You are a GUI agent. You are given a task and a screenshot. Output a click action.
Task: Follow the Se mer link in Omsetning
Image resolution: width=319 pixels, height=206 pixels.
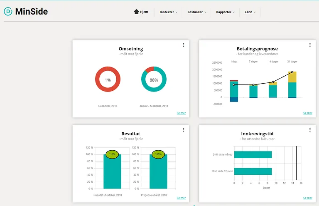pyautogui.click(x=181, y=113)
